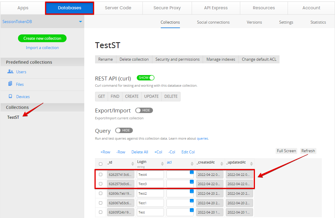Open acl editor icon for Test row
335x218 pixels.
[192, 210]
